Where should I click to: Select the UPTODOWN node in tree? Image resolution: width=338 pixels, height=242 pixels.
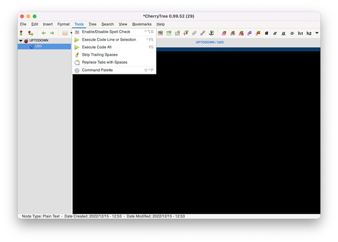(39, 41)
